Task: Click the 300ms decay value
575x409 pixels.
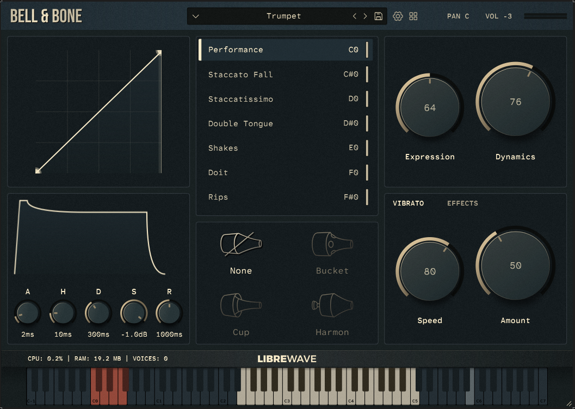Action: [x=98, y=334]
